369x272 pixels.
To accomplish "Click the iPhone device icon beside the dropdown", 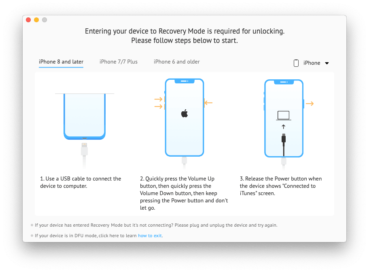I will pos(296,63).
